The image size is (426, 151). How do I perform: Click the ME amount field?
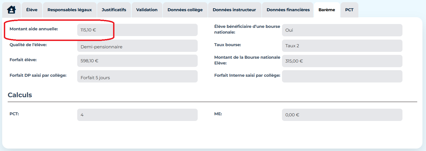[x=342, y=115]
